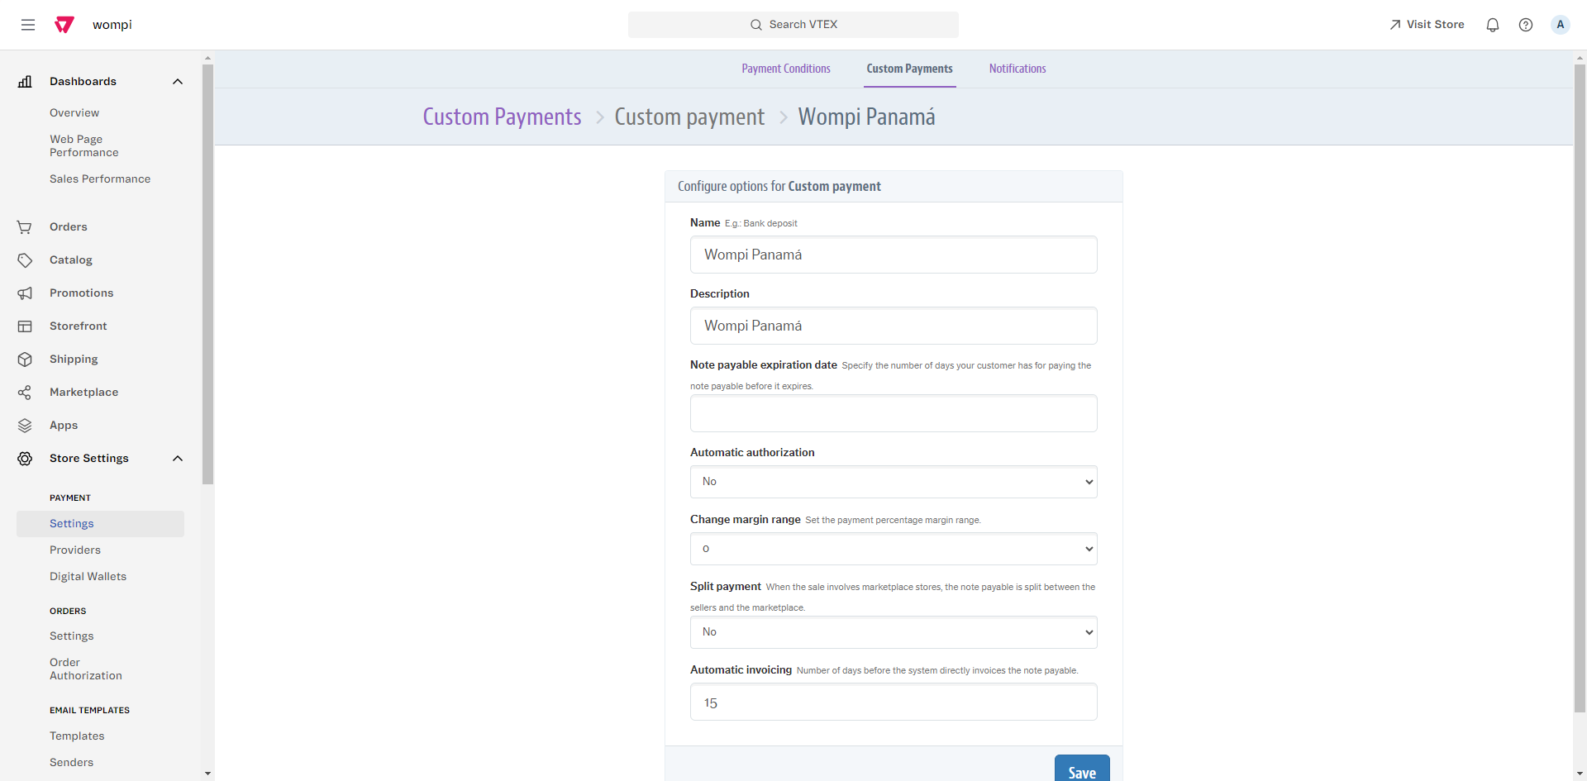
Task: Open the Change margin range dropdown
Action: [x=894, y=549]
